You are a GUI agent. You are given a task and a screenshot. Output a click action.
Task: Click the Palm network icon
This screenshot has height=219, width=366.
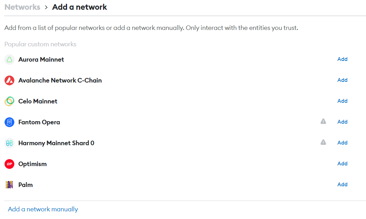click(9, 185)
